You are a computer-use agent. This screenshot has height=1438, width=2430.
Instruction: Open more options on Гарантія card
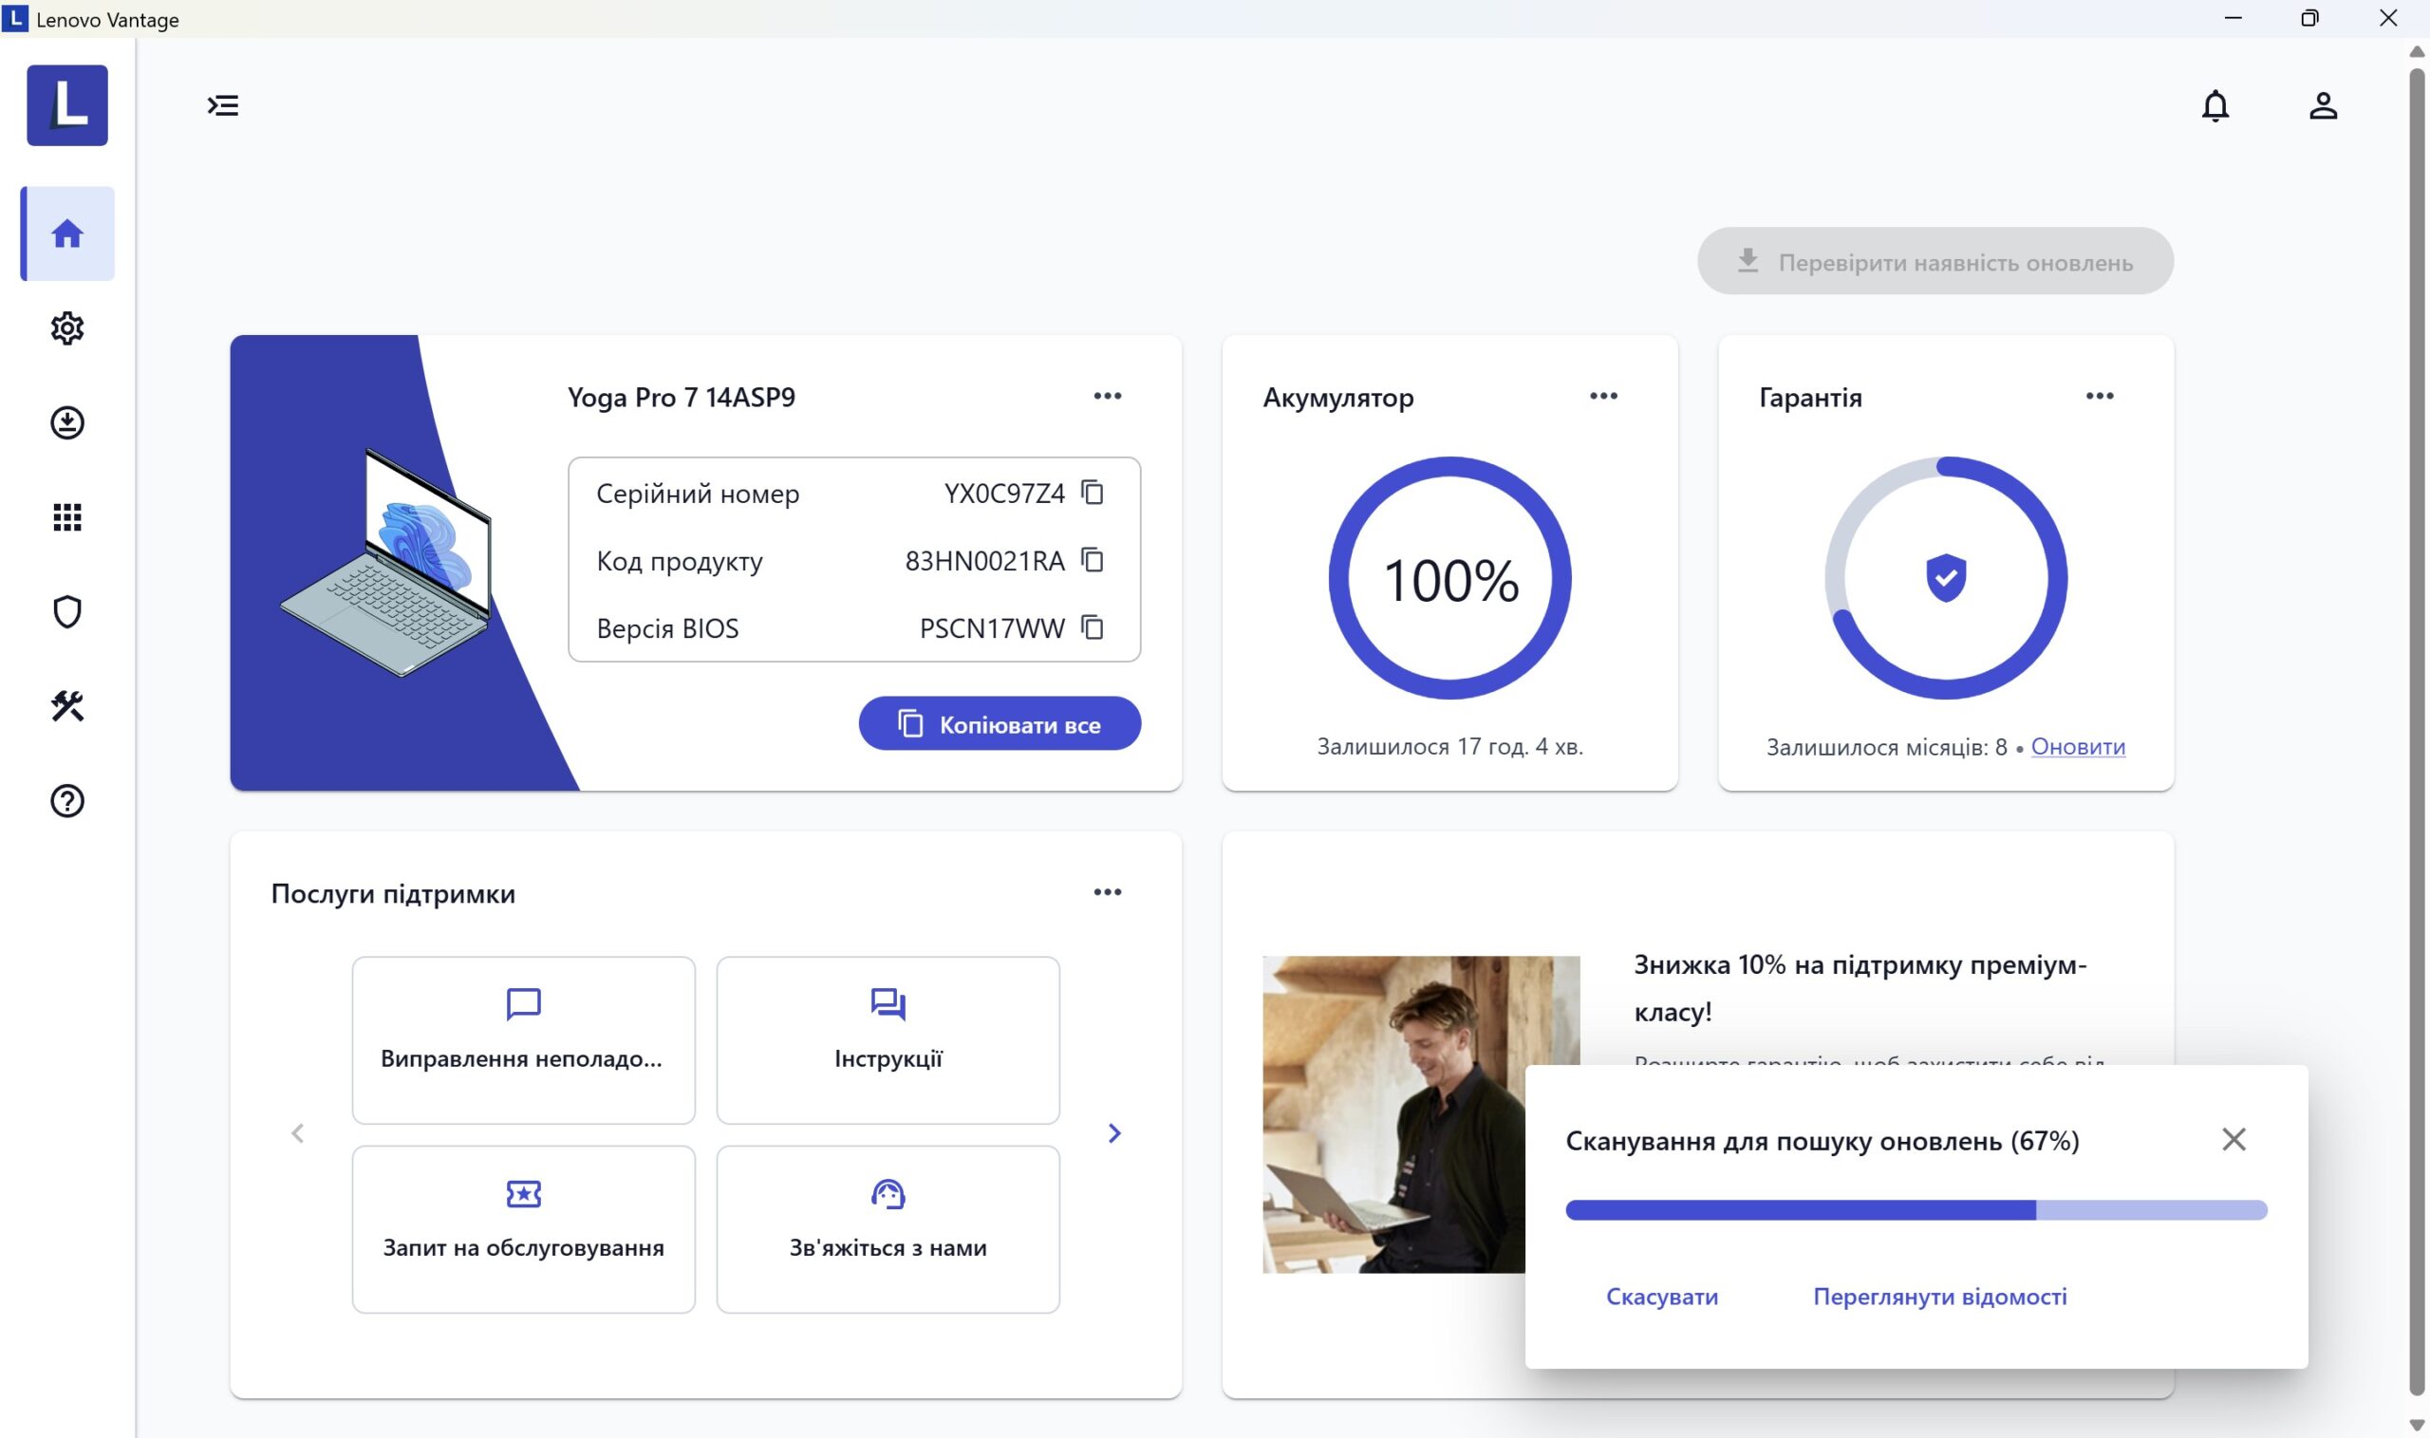(2100, 397)
